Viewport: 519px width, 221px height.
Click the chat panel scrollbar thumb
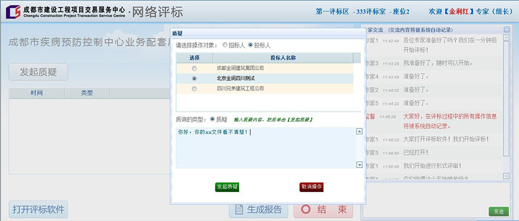(506, 99)
